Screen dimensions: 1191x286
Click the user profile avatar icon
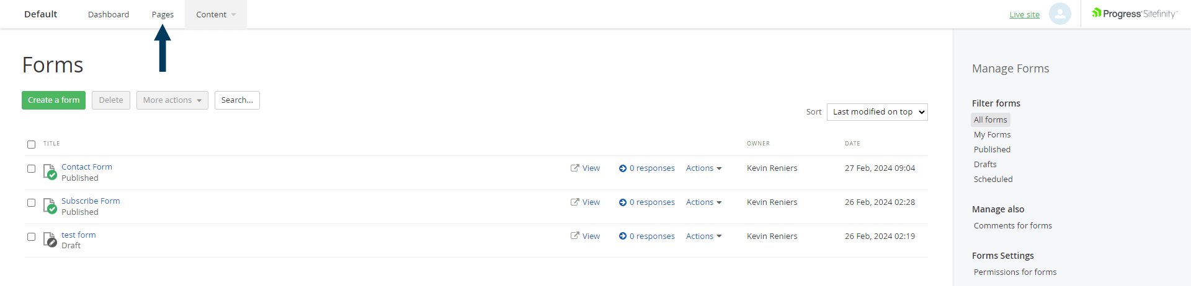1059,14
